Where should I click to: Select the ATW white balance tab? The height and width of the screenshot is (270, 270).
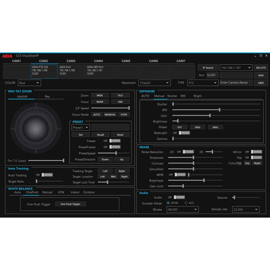click(61, 192)
